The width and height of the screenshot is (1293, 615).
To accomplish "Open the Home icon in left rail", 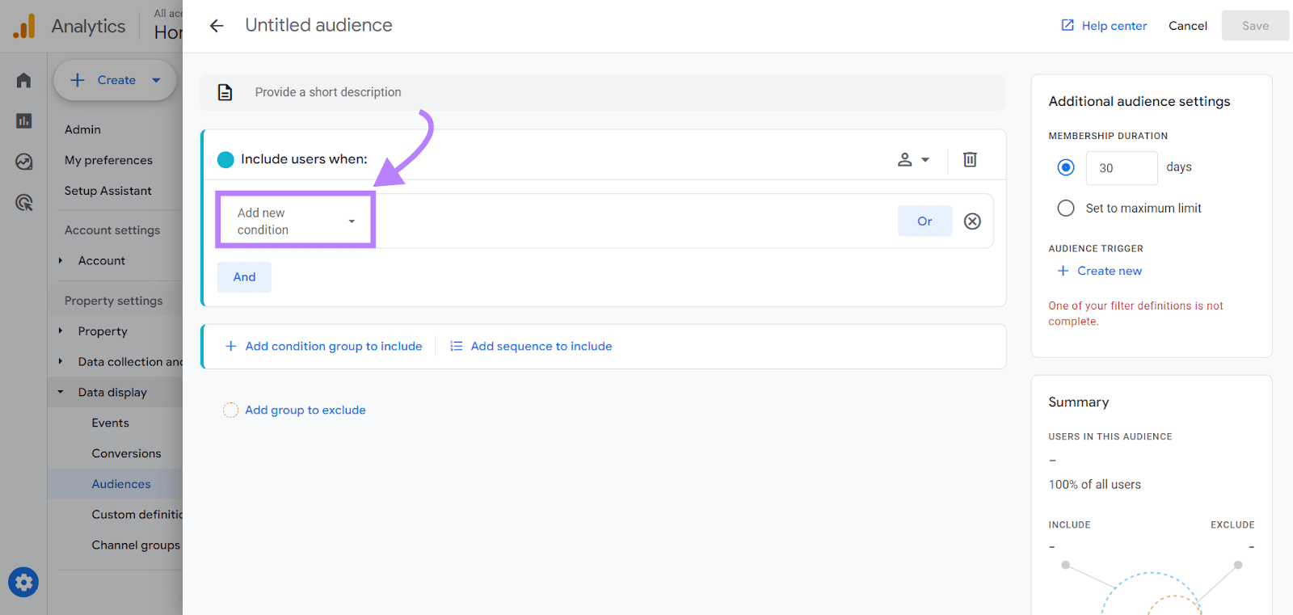I will [x=23, y=80].
